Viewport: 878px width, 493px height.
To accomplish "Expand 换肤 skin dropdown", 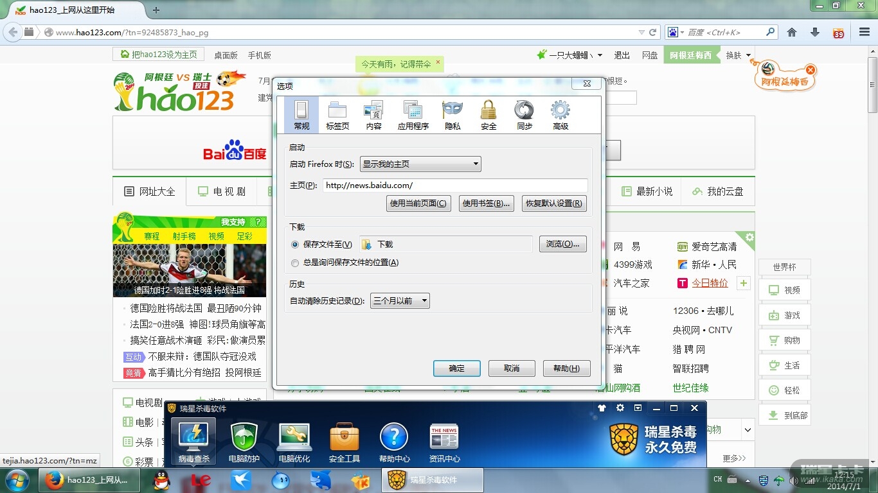I will coord(739,55).
